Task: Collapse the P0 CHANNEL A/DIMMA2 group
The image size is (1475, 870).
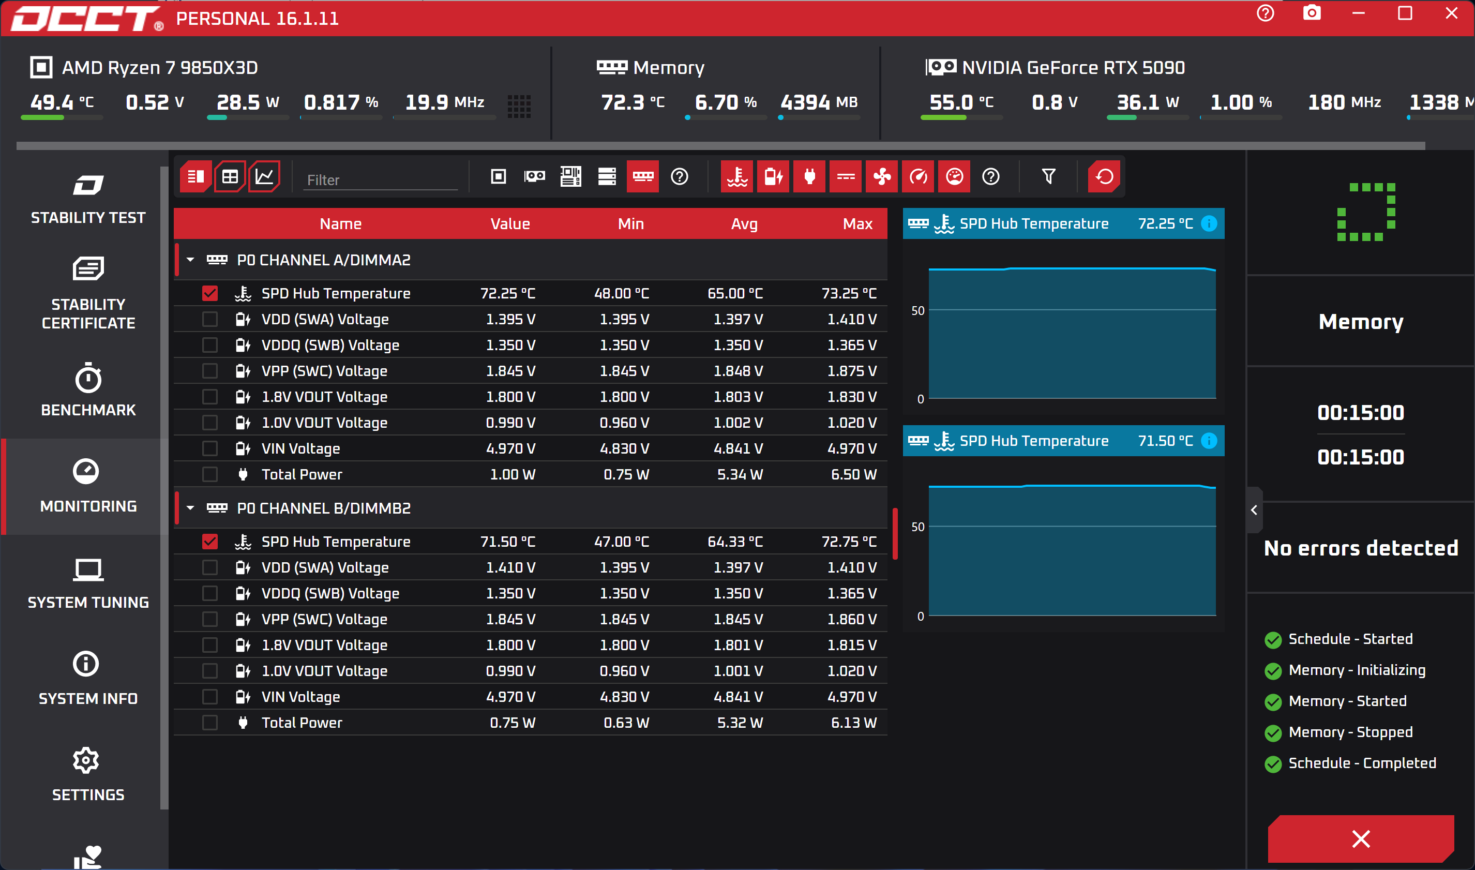Action: point(190,260)
